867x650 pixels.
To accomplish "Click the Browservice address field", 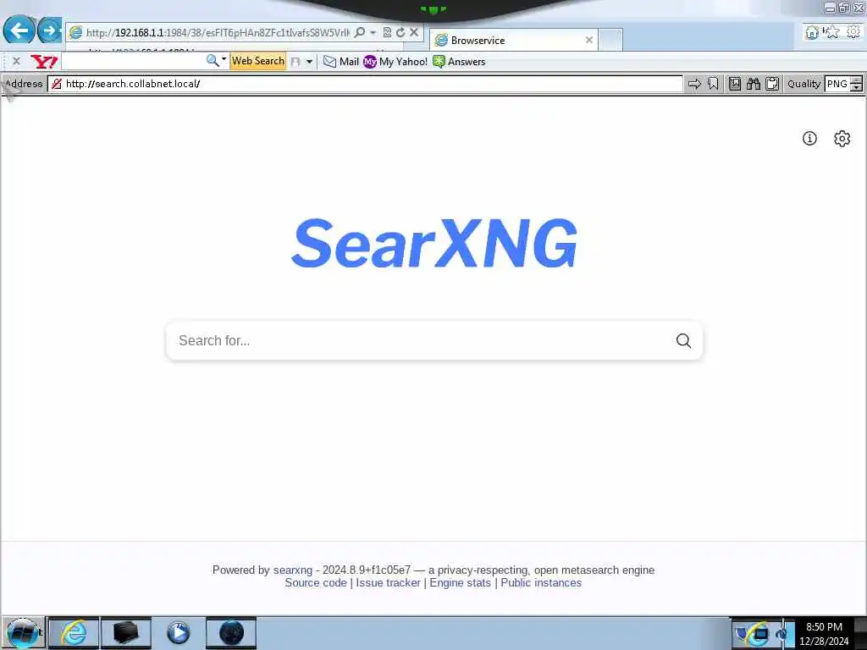I will (x=365, y=84).
